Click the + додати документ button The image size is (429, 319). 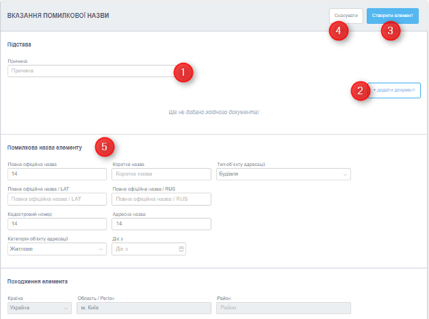tap(395, 91)
